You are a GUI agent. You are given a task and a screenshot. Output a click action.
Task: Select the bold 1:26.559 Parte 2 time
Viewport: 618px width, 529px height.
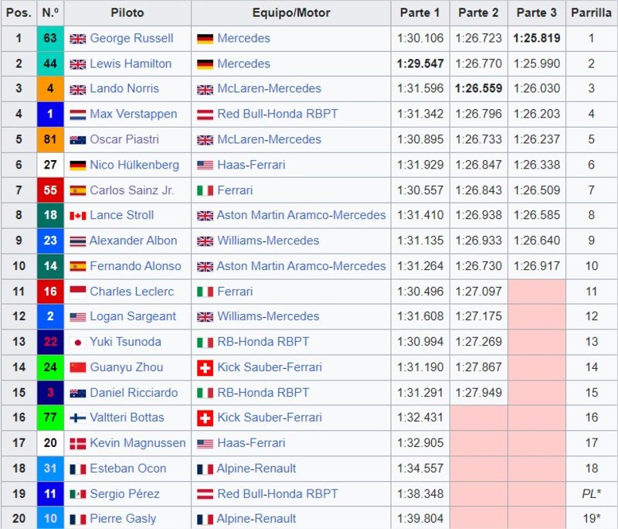478,88
